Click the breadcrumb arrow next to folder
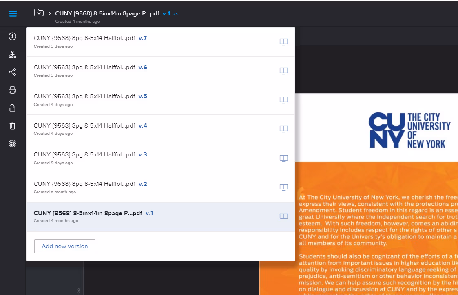This screenshot has height=295, width=458. click(50, 13)
